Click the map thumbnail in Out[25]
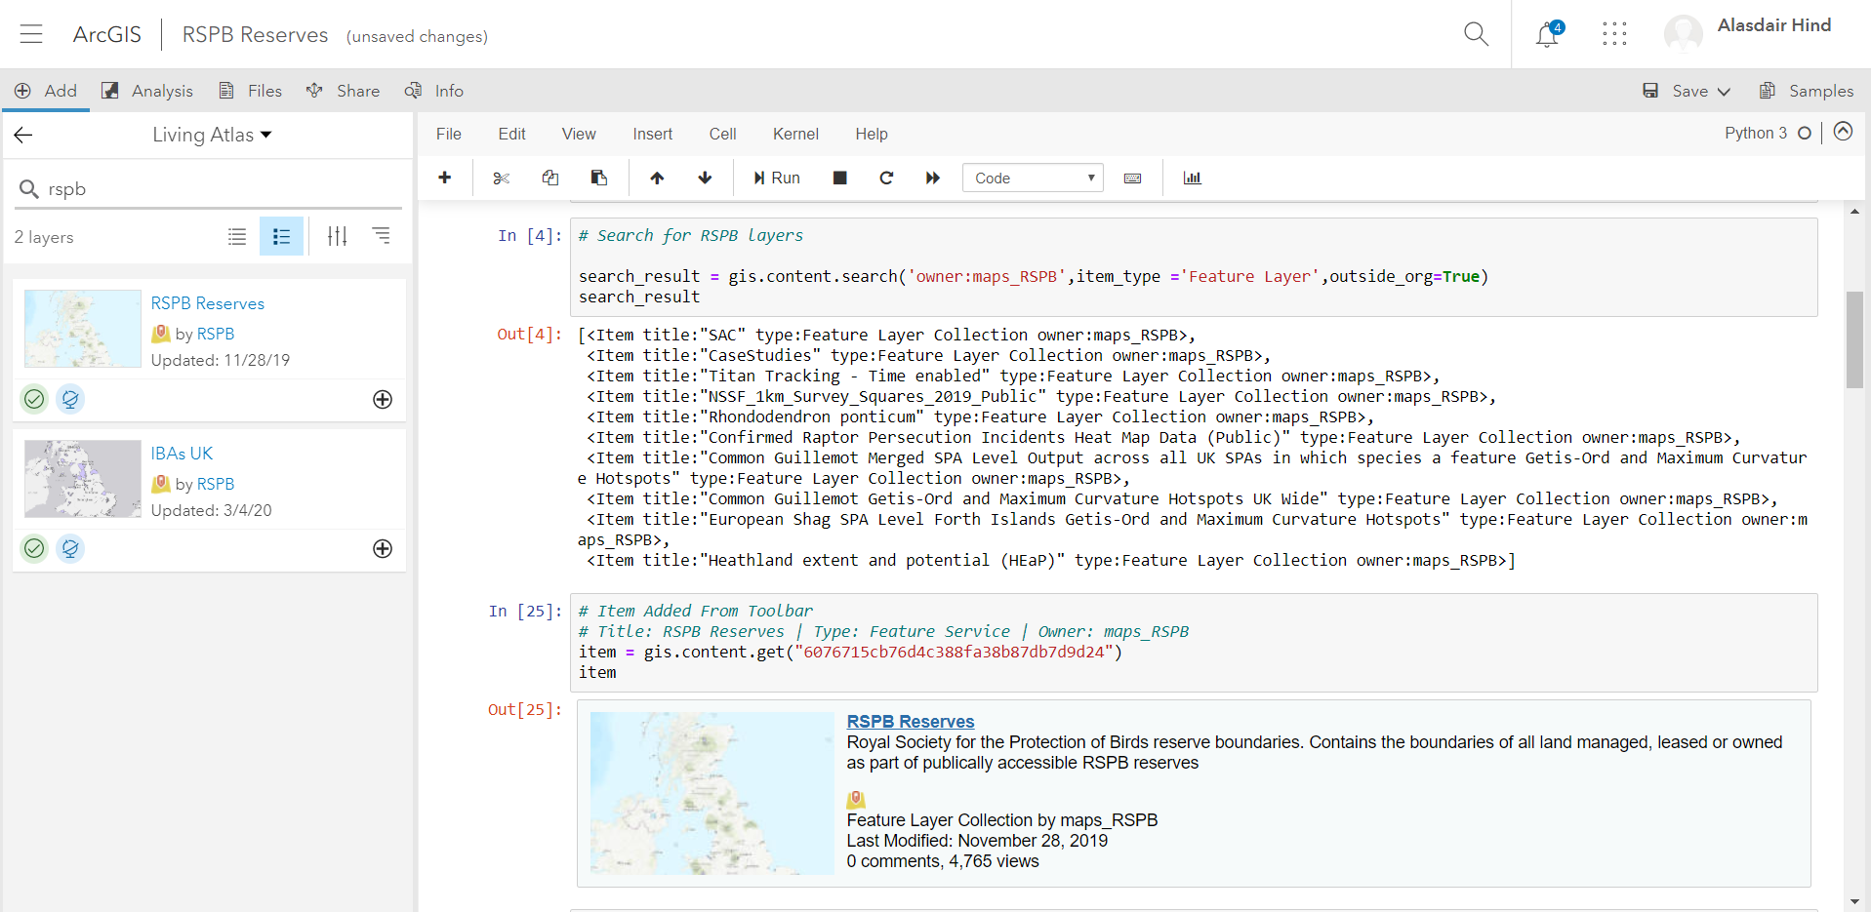Screen dimensions: 1871x912 coord(712,793)
